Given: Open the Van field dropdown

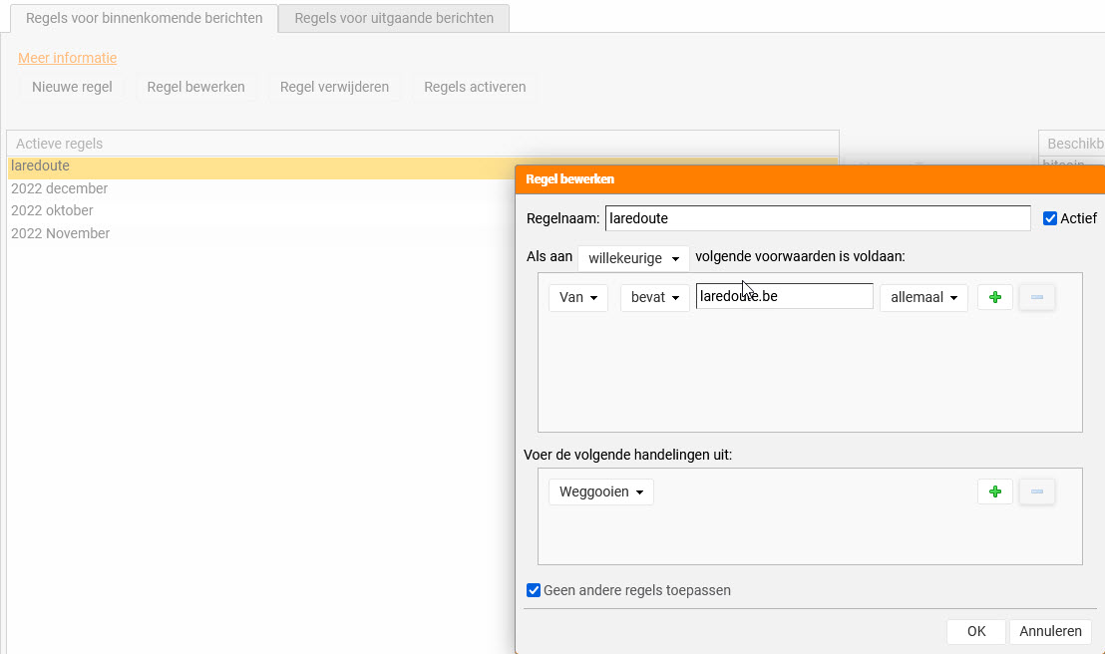Looking at the screenshot, I should point(577,297).
